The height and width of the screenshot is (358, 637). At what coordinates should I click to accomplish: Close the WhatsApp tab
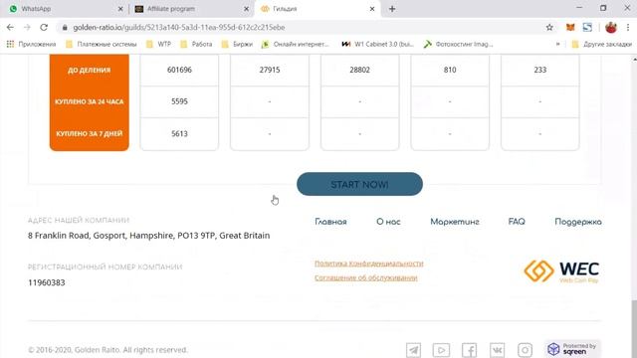click(x=120, y=9)
